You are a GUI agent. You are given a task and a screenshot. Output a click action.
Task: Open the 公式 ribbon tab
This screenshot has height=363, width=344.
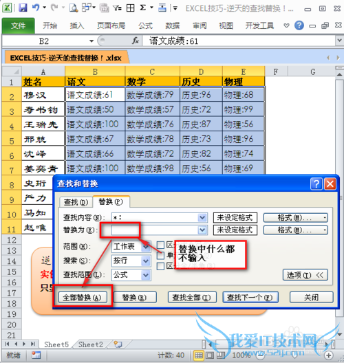[x=145, y=25]
